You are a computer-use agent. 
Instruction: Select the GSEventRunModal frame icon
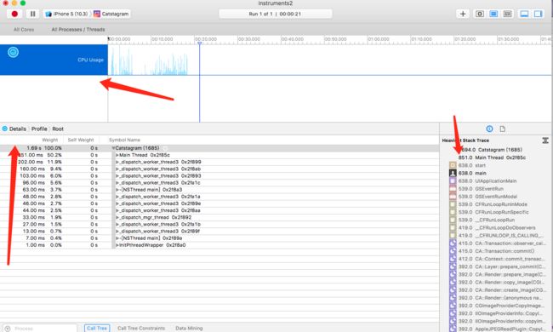tap(453, 197)
